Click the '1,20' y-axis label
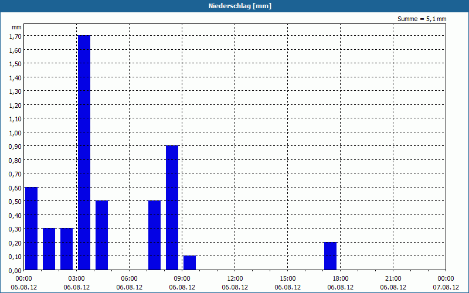Image resolution: width=469 pixels, height=293 pixels. 15,105
